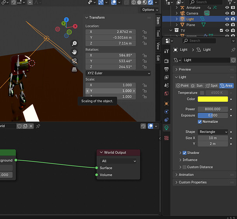Toggle camera view icon in viewport
This screenshot has width=237, height=219.
click(74, 61)
